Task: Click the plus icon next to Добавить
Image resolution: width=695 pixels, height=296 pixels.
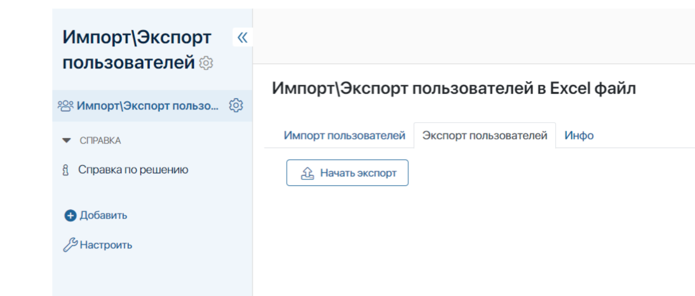Action: pos(70,216)
